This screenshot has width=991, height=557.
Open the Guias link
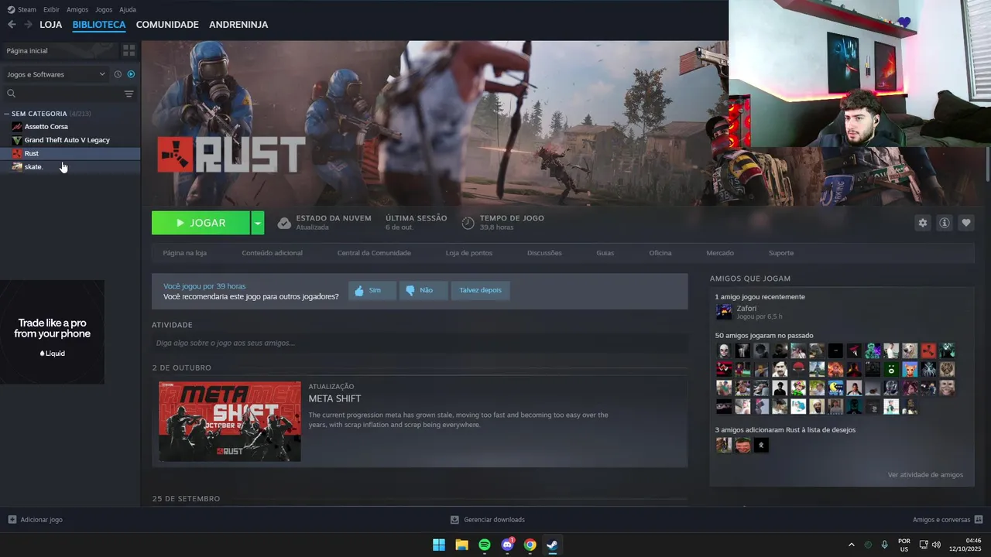pyautogui.click(x=605, y=253)
